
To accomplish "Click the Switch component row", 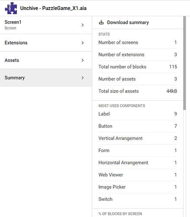I will coord(138,199).
